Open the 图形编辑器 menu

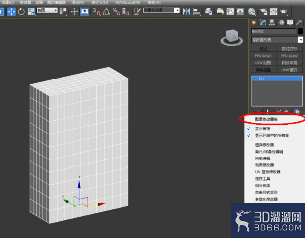56,2
